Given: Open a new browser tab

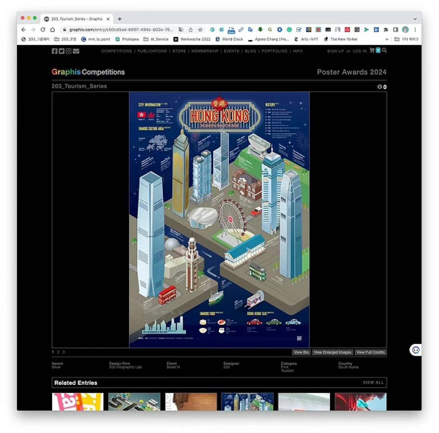Looking at the screenshot, I should coord(119,19).
